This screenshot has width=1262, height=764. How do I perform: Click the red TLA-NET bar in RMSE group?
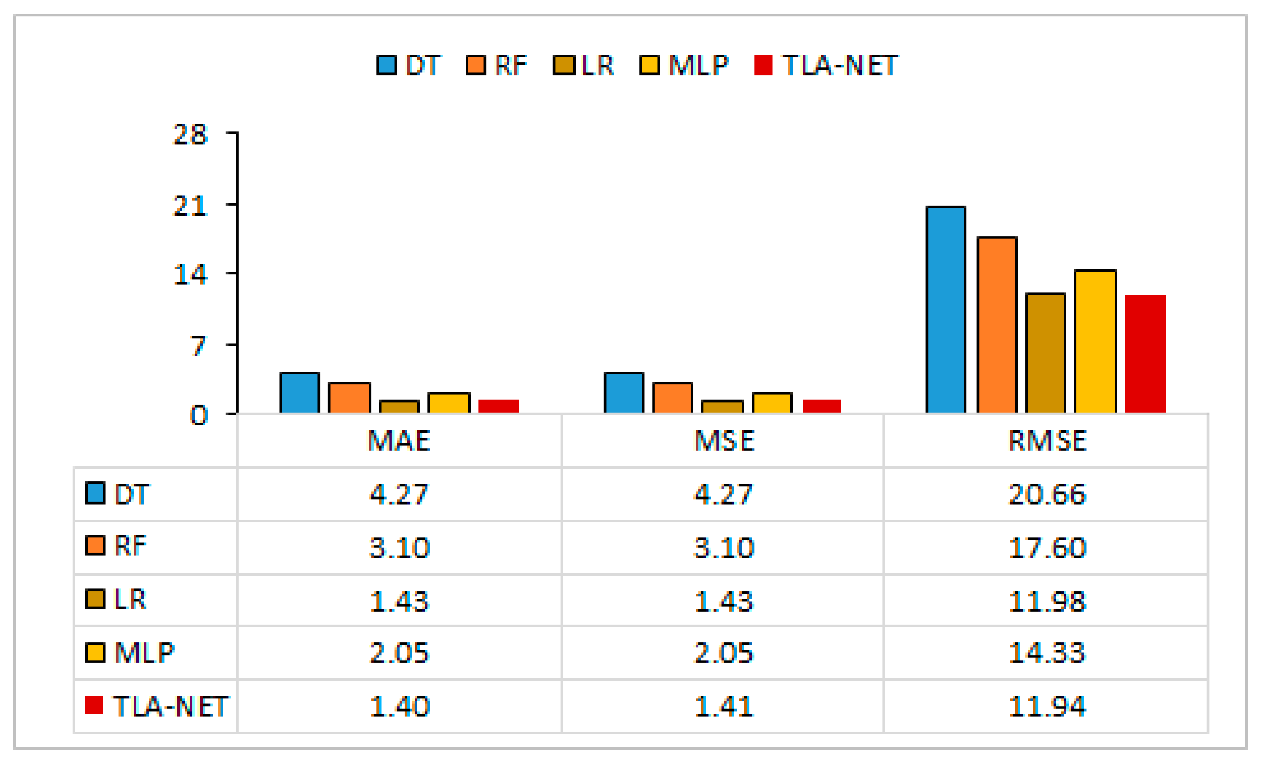[x=1145, y=354]
